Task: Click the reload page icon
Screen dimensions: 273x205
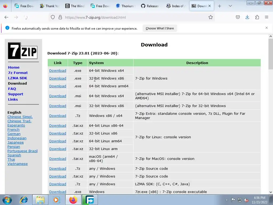Action: point(26,17)
